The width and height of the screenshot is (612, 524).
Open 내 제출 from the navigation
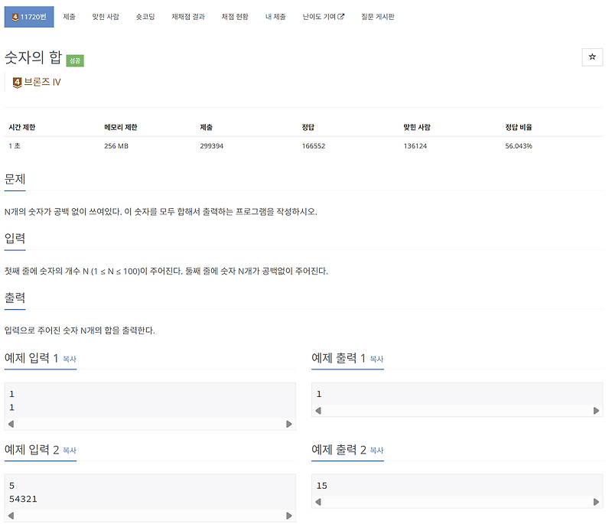(x=275, y=15)
